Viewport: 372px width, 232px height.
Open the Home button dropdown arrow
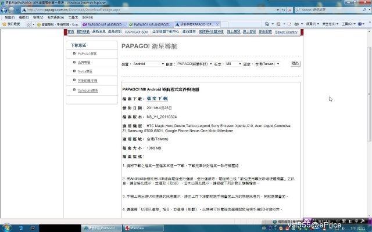273,24
